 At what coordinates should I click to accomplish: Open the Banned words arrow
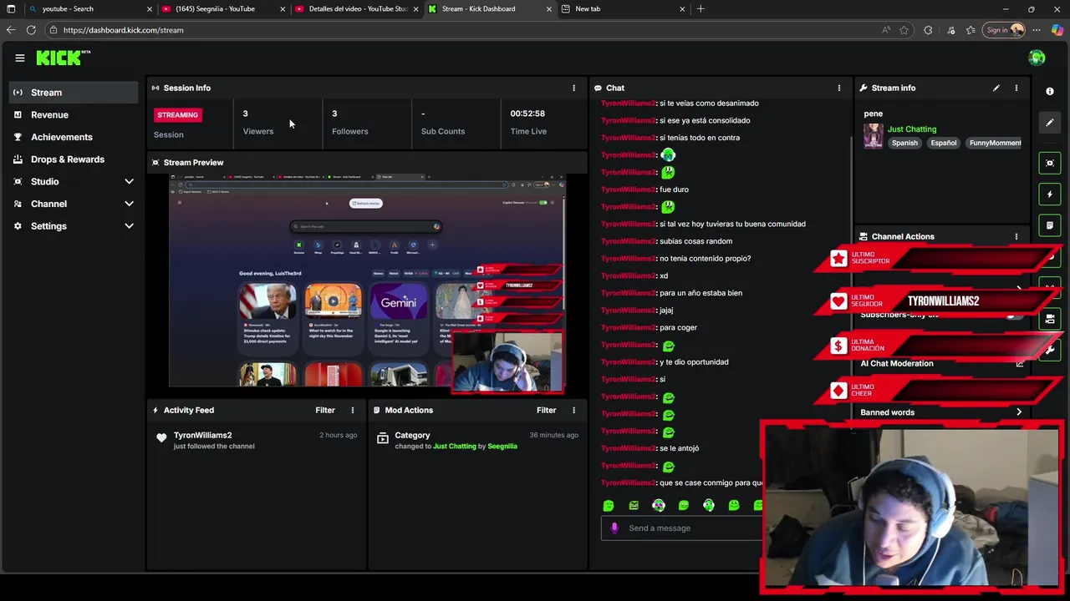click(x=1018, y=412)
